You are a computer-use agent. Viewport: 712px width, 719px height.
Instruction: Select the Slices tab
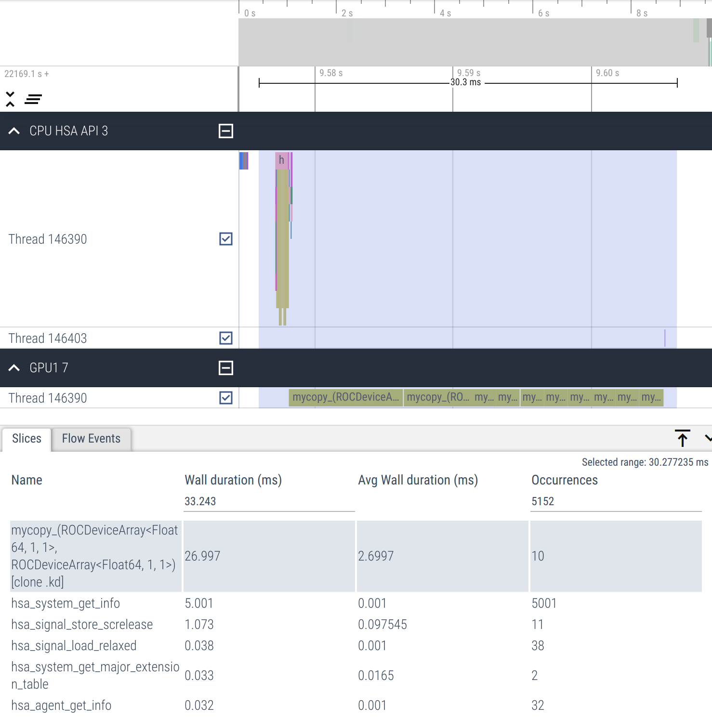coord(27,439)
